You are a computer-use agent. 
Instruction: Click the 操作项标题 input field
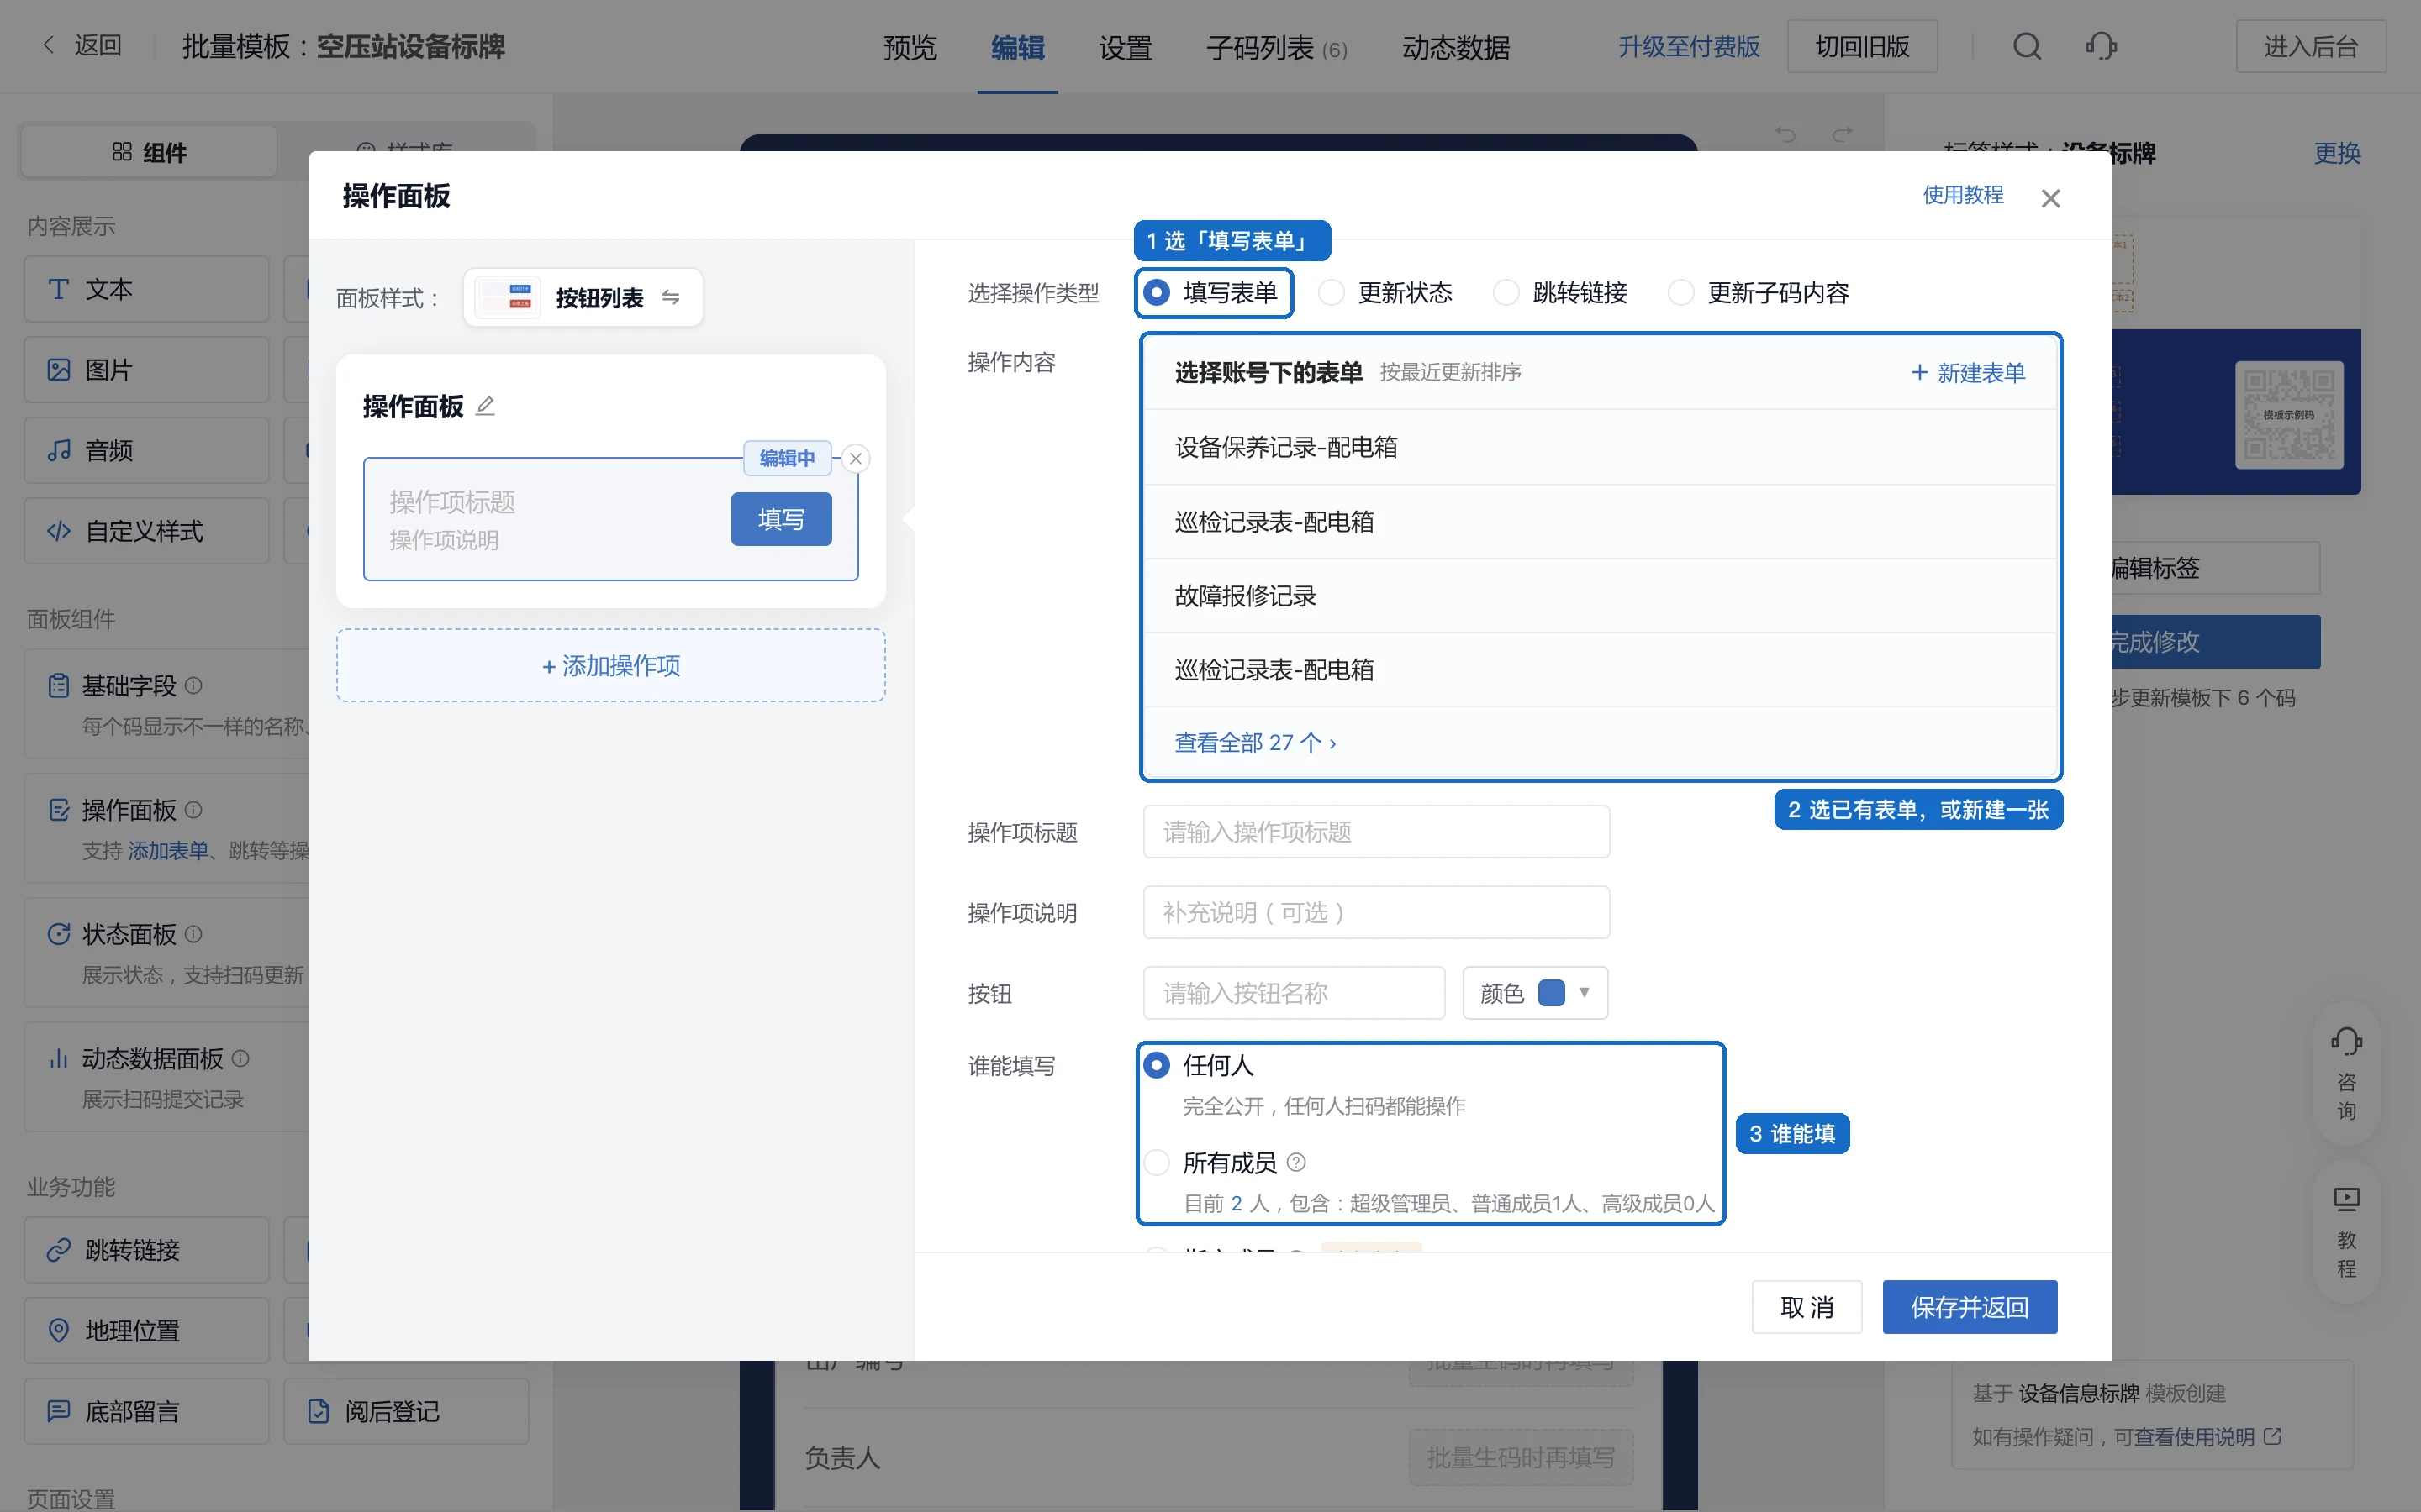[1377, 832]
